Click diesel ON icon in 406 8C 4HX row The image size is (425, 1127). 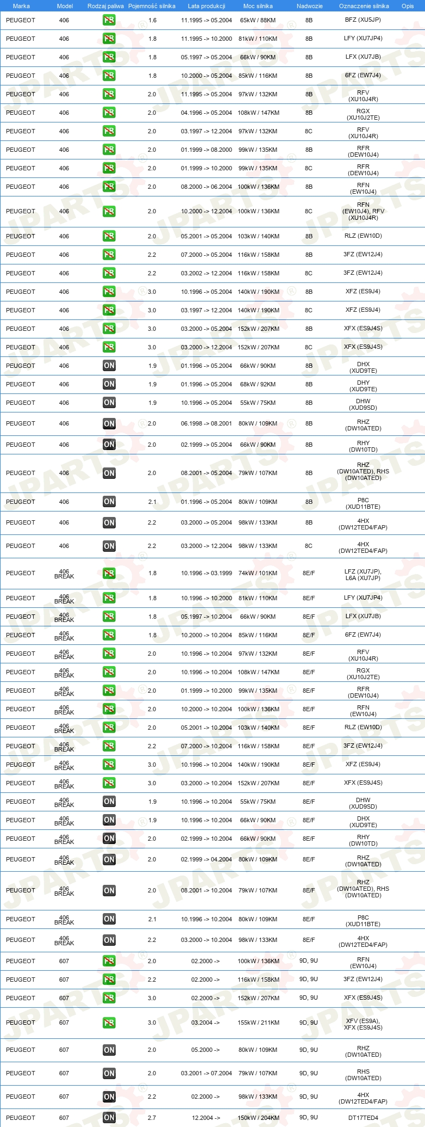click(109, 546)
